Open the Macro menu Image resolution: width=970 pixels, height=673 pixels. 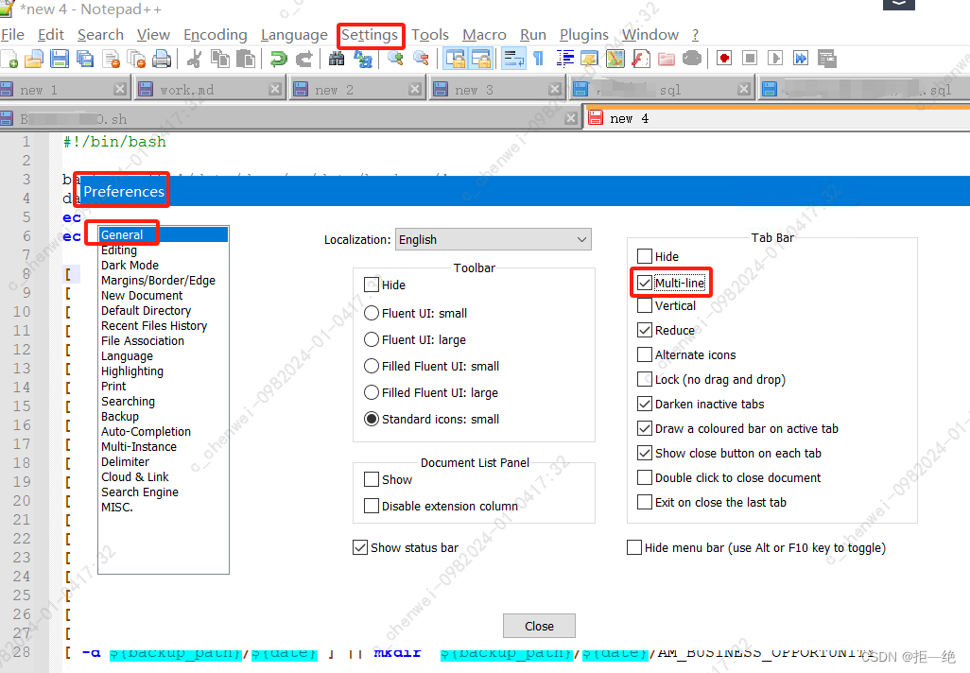point(484,35)
